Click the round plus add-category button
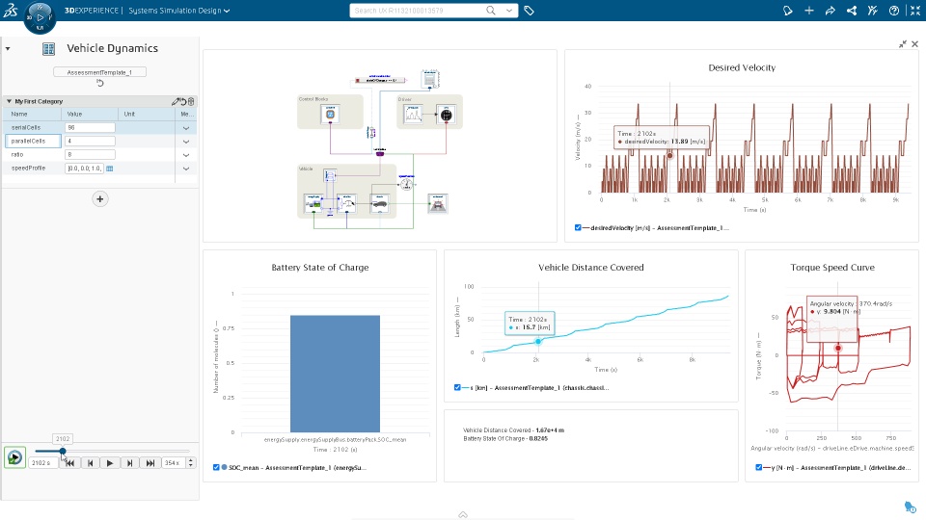The width and height of the screenshot is (926, 520). (x=99, y=199)
